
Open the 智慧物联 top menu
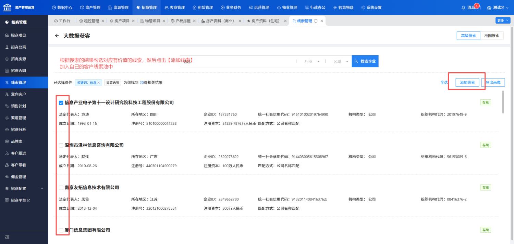(343, 8)
